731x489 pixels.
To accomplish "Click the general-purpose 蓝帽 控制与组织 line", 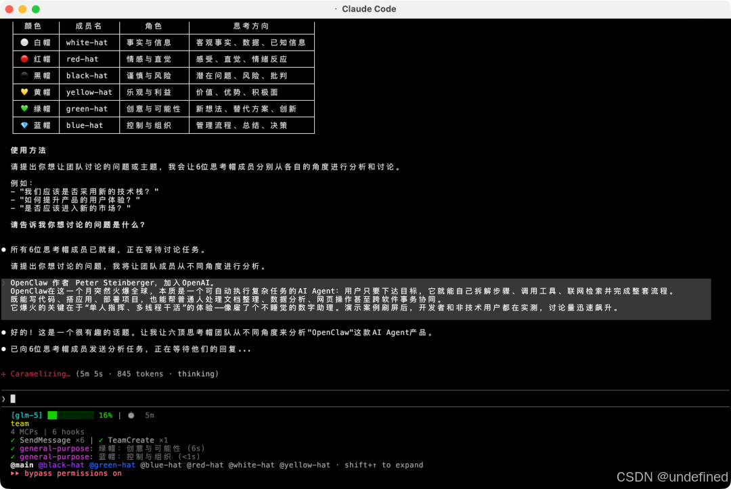I will point(106,457).
